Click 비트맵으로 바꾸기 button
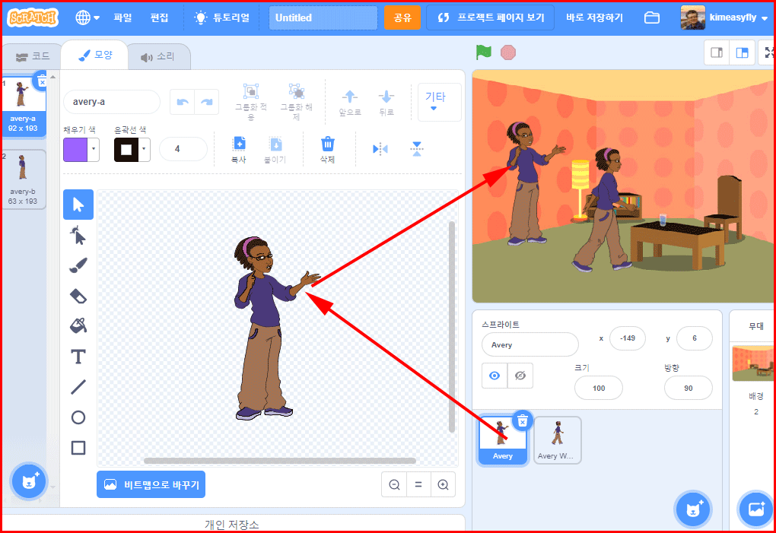The height and width of the screenshot is (533, 776). 151,484
